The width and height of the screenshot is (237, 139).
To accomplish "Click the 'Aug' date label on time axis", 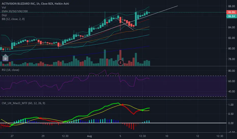I will point(89,136).
